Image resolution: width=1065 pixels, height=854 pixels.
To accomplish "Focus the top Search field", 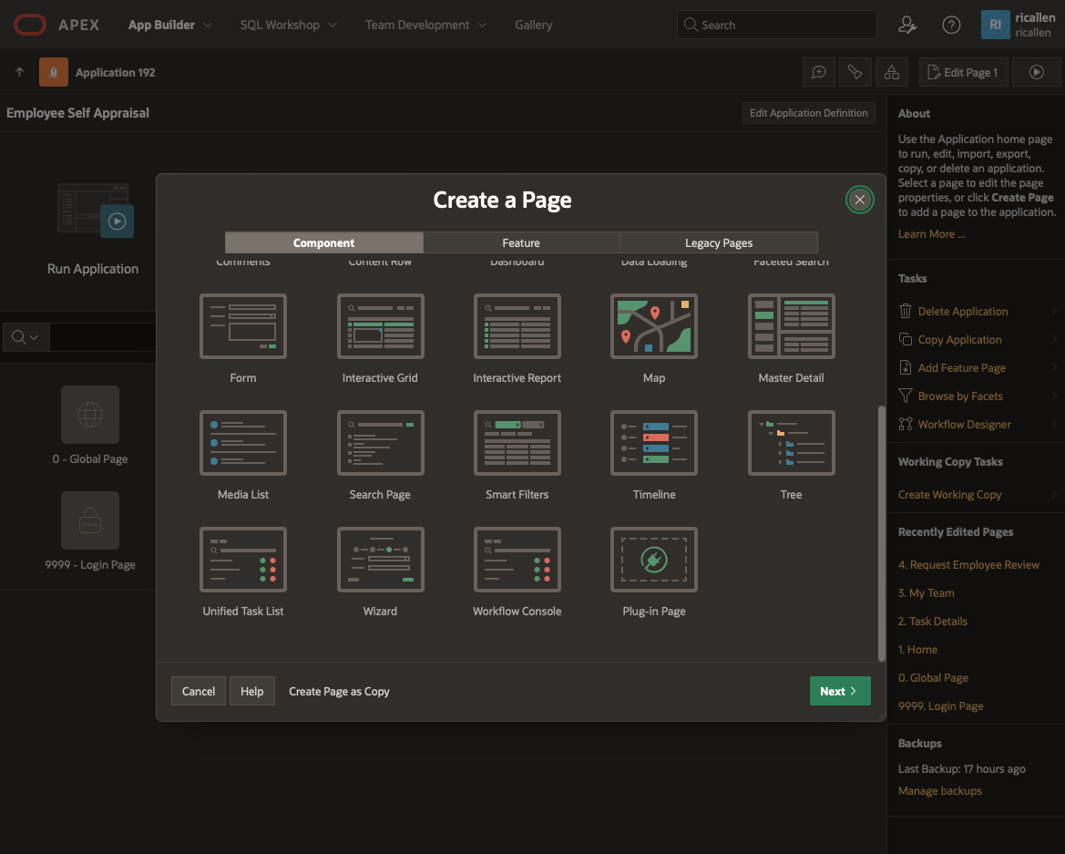I will [776, 26].
